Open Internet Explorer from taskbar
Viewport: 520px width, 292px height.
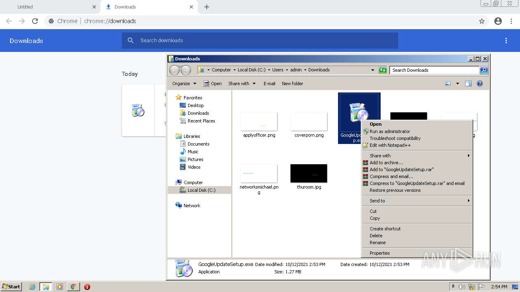32,287
